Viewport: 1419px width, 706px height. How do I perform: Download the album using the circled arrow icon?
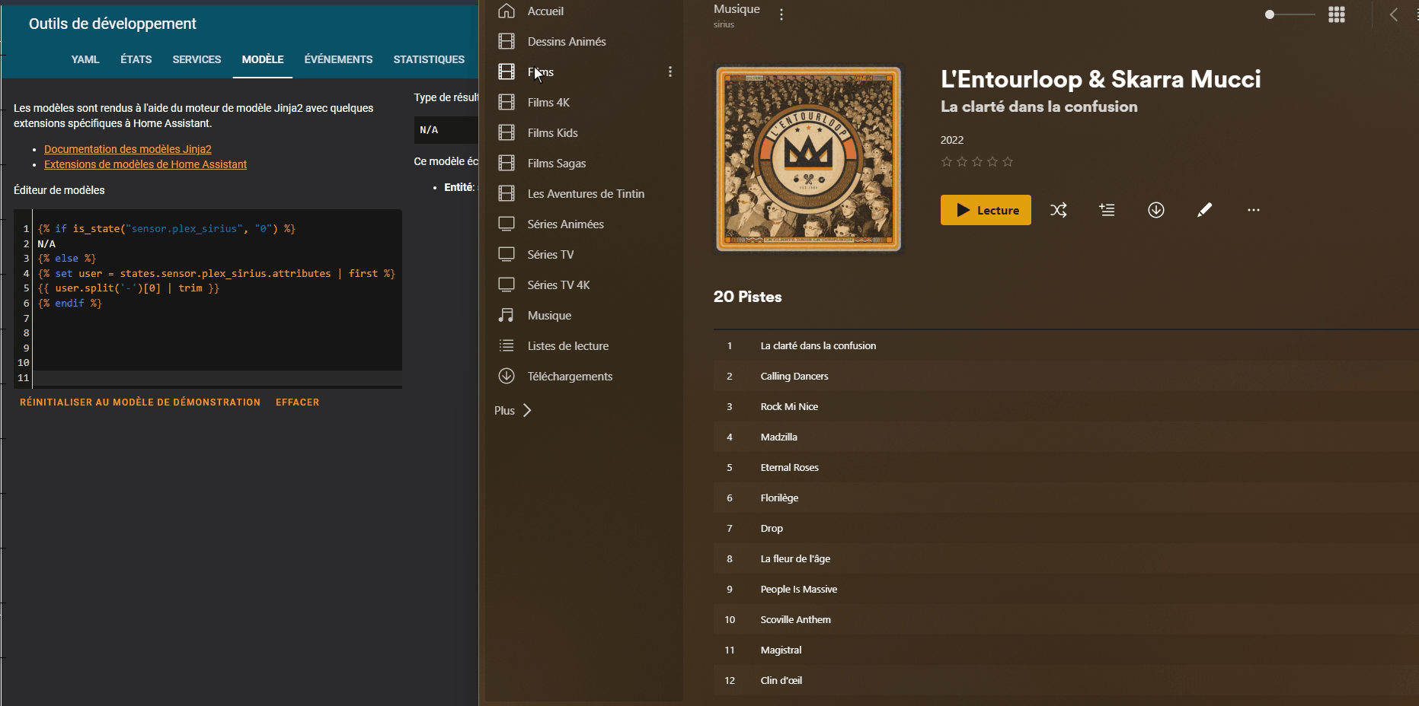point(1156,210)
